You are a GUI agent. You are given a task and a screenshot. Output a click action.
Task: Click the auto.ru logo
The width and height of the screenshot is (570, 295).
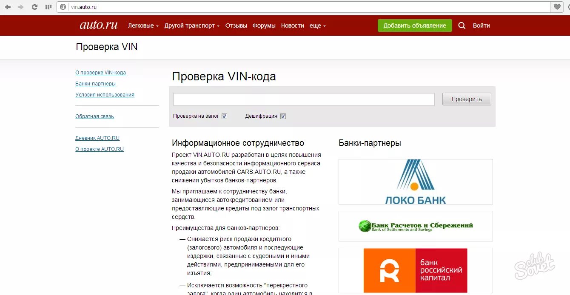pyautogui.click(x=99, y=25)
